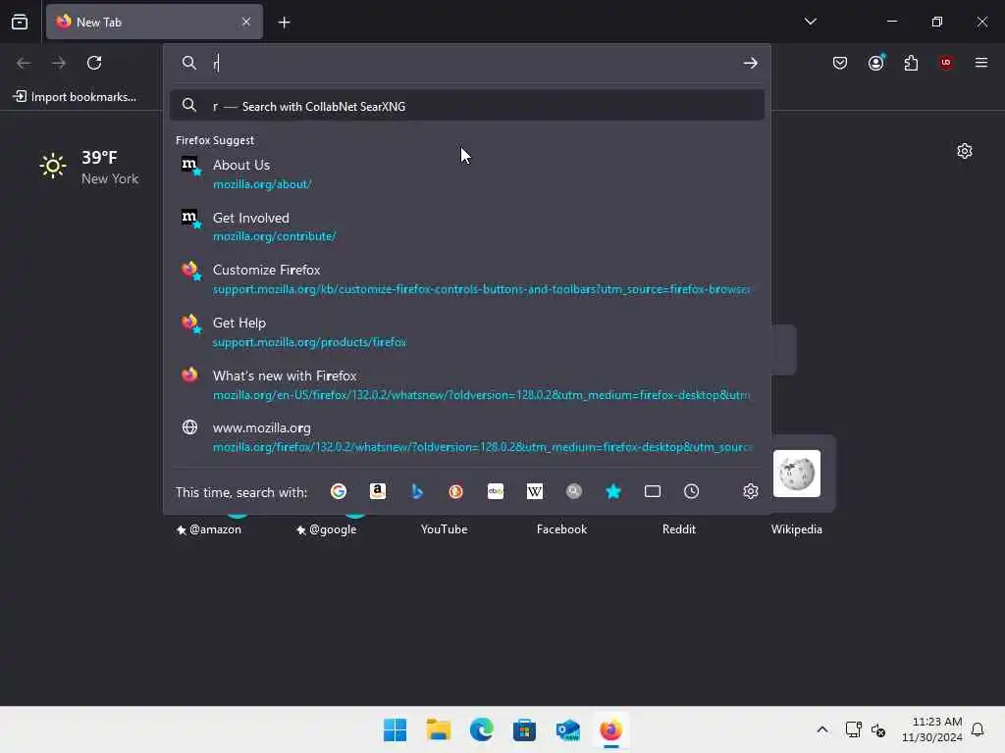
Task: Search this time with Amazon icon
Action: click(x=378, y=492)
